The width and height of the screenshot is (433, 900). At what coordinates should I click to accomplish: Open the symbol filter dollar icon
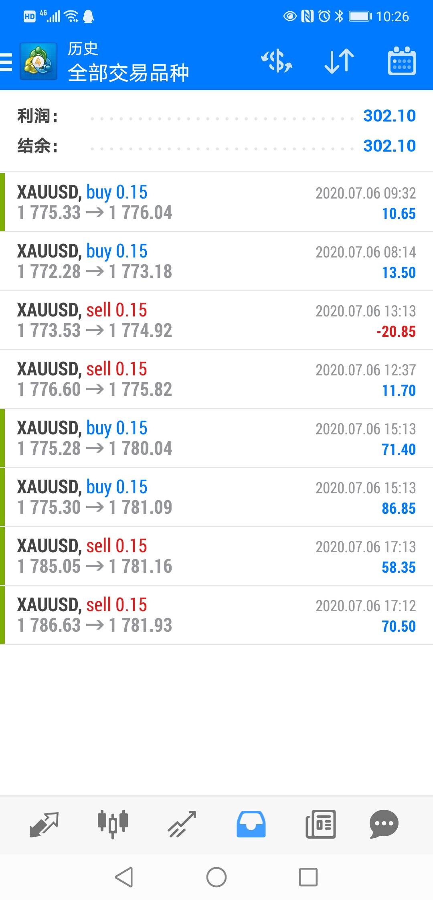(277, 61)
